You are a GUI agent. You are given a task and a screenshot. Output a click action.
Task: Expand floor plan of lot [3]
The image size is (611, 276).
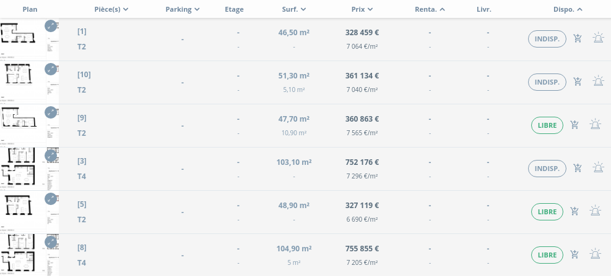click(51, 156)
